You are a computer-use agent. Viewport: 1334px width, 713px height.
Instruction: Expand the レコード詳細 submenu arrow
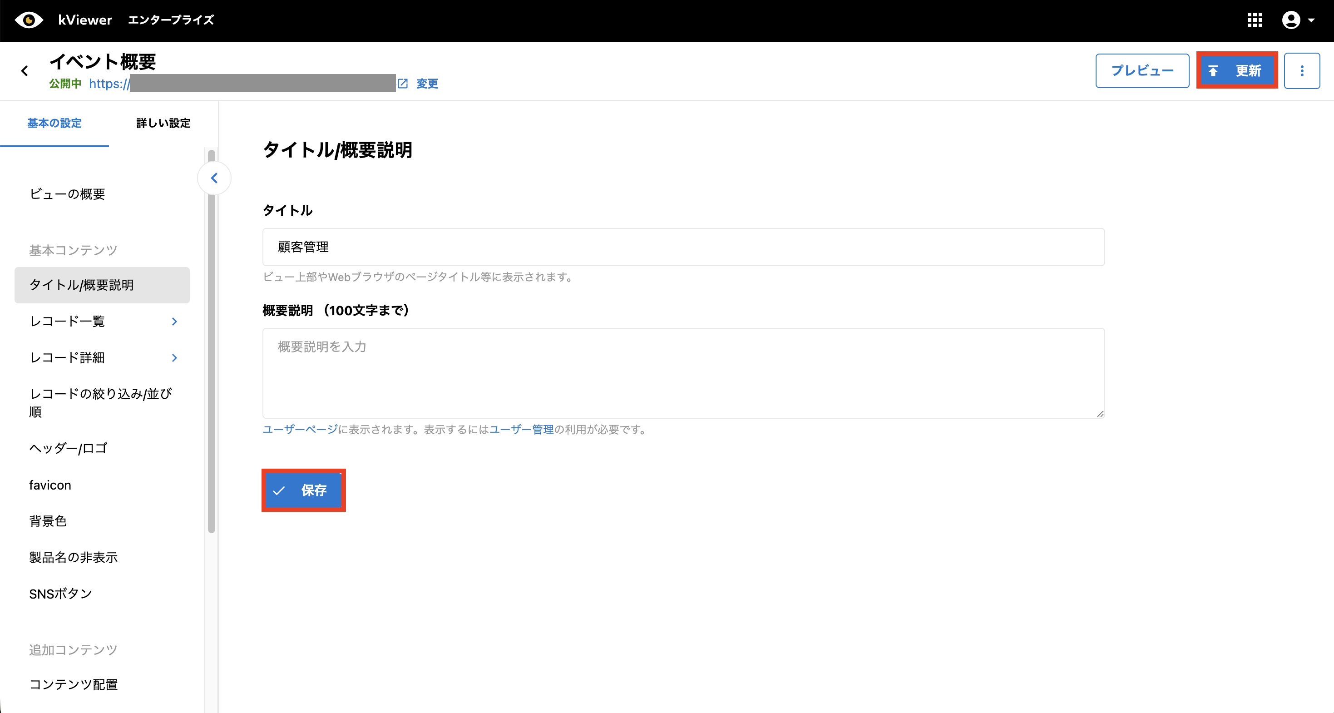coord(174,358)
